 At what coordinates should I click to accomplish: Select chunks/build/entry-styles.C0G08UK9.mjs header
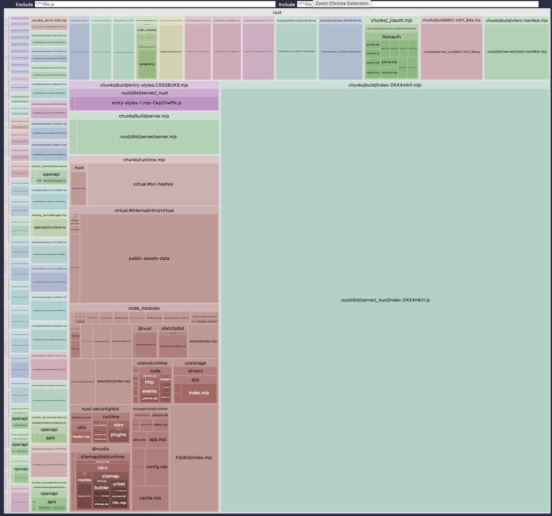point(144,85)
